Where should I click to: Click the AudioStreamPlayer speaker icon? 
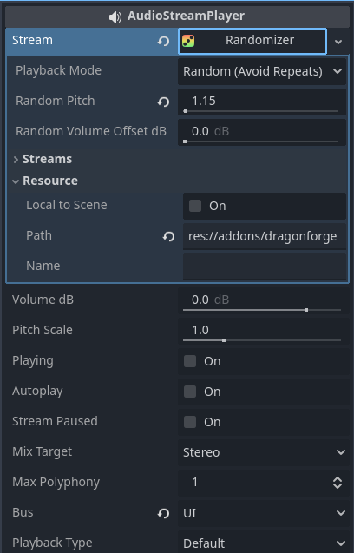[115, 16]
